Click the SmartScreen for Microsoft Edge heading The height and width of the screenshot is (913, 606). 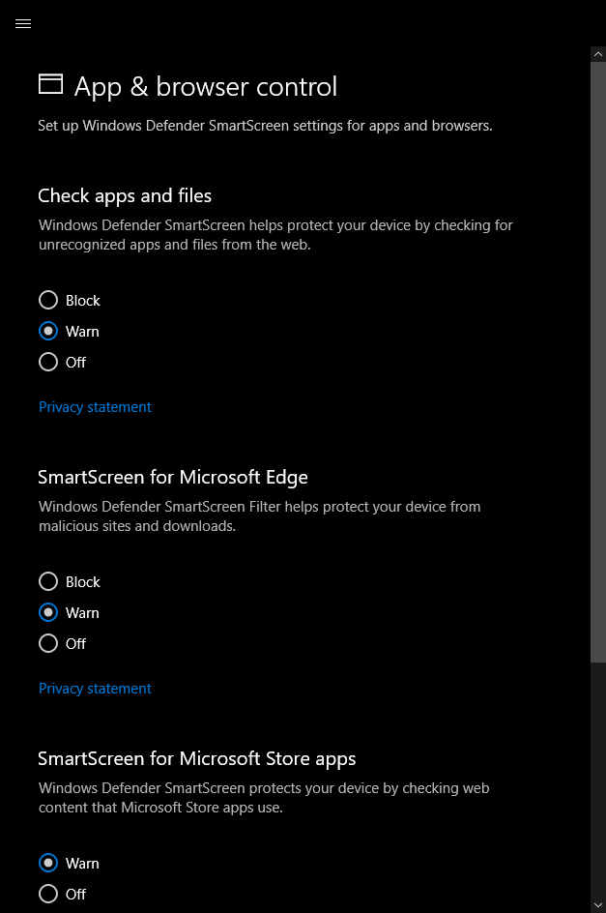173,478
